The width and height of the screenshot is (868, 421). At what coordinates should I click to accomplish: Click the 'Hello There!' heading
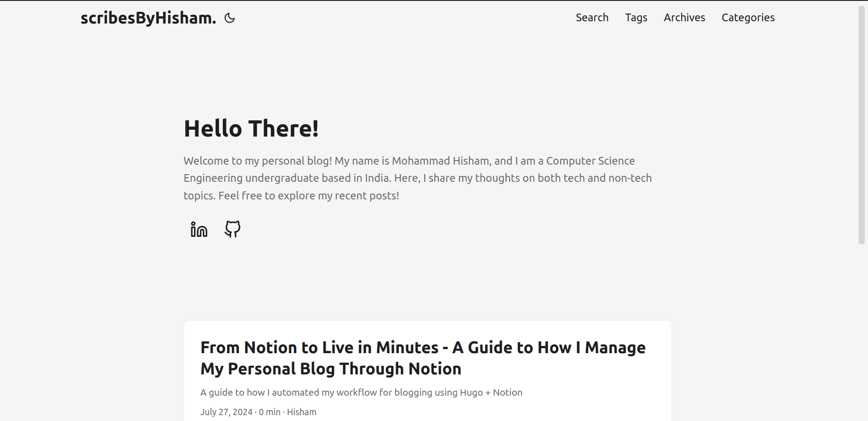[x=251, y=128]
